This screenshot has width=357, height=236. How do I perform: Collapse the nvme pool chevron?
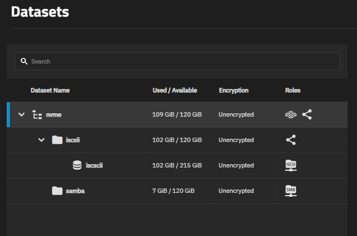point(22,114)
